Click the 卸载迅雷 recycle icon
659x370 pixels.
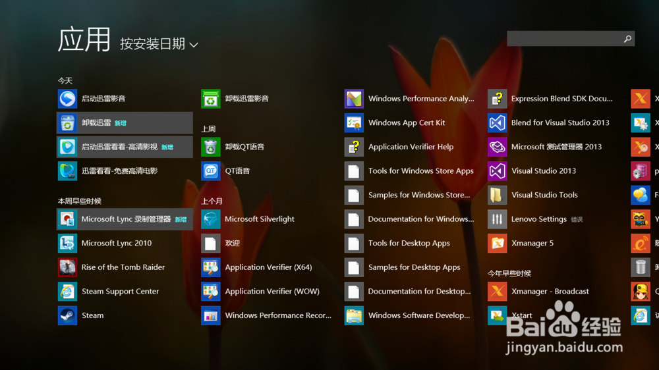[x=67, y=122]
